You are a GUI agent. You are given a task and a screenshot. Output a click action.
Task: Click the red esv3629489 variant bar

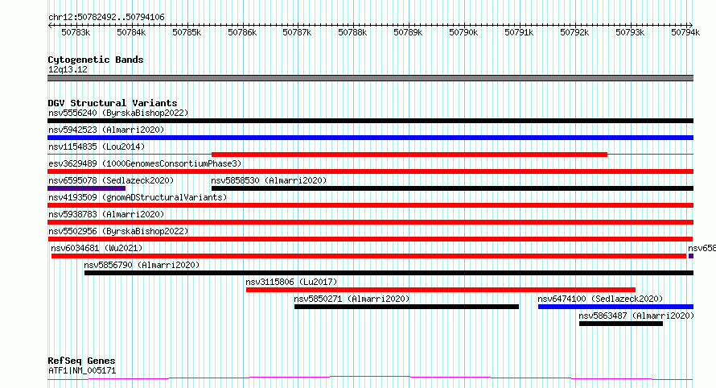(370, 171)
